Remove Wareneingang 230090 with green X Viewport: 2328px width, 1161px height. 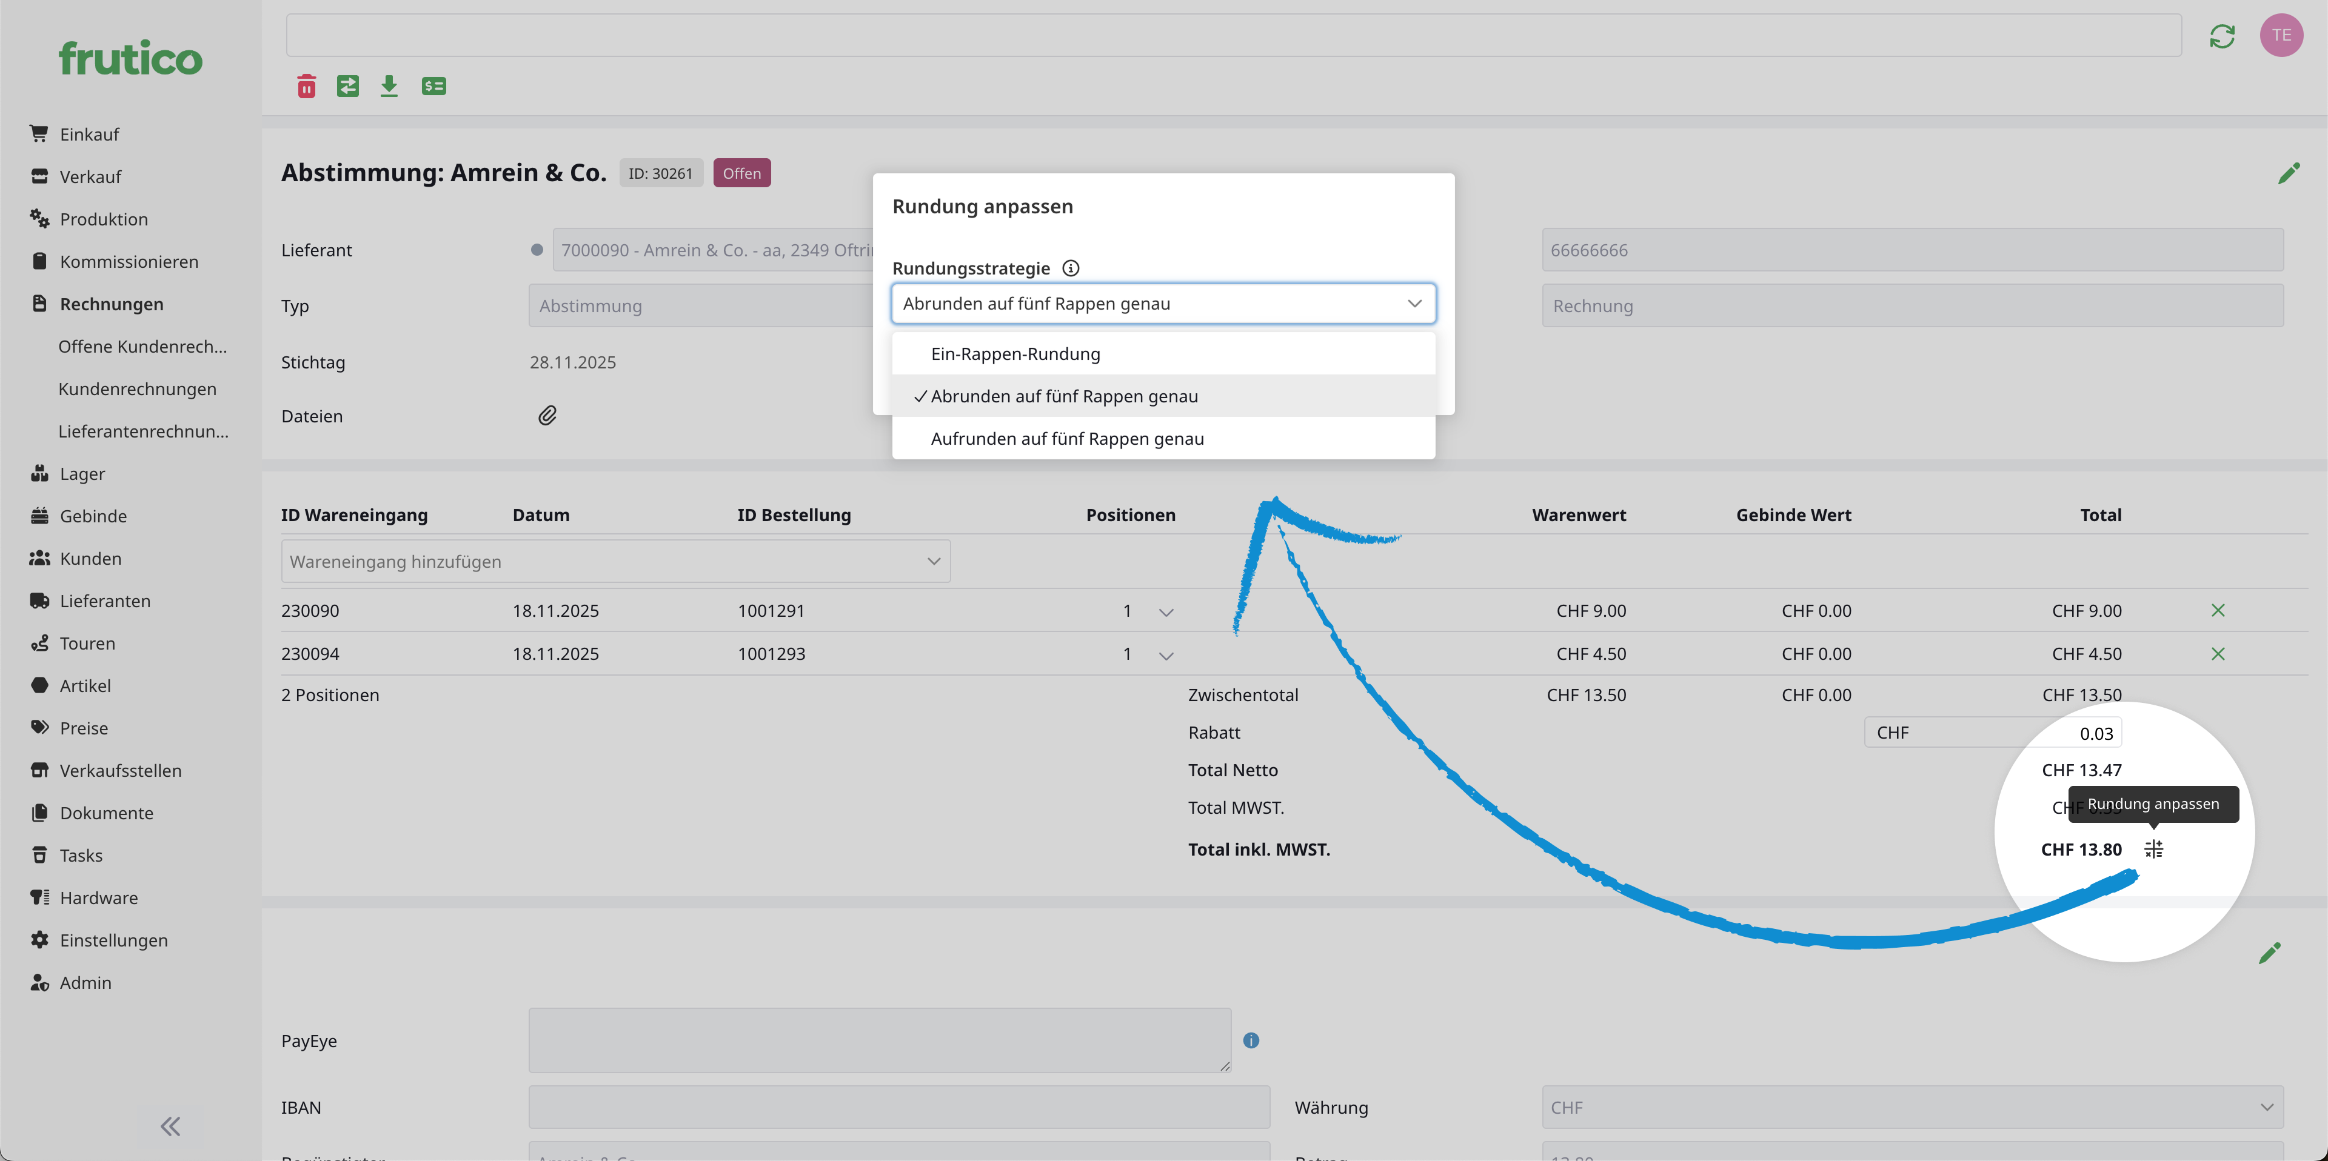coord(2218,611)
